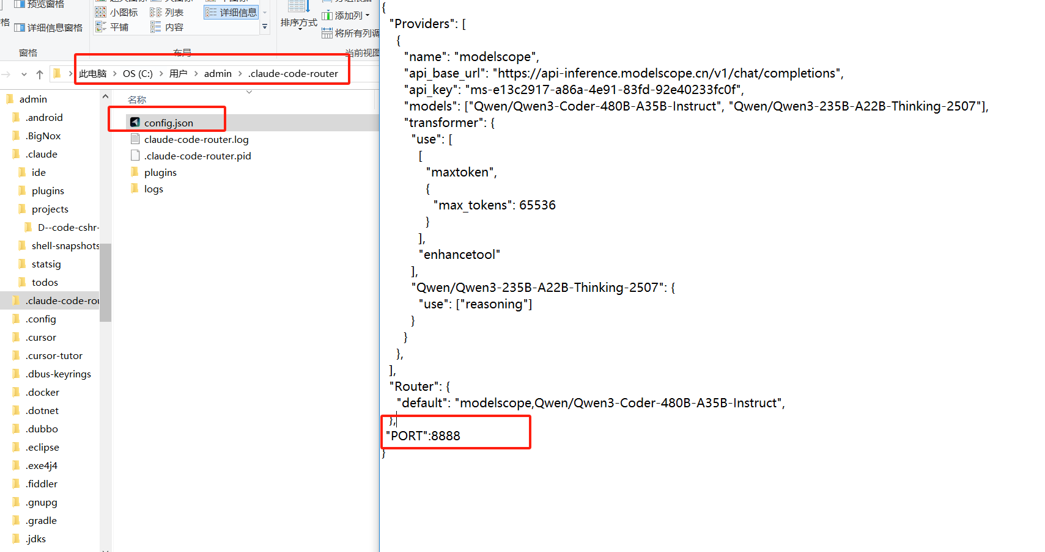Viewport: 1045px width, 552px height.
Task: Select claude-code-router.log file
Action: [x=196, y=139]
